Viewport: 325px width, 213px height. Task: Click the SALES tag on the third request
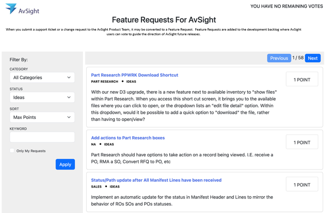coord(96,186)
